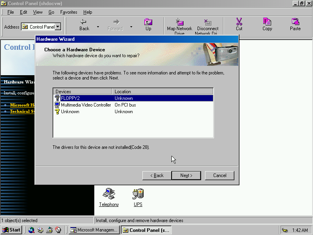This screenshot has height=235, width=313.
Task: Open the Telephony control panel icon
Action: coord(109,194)
